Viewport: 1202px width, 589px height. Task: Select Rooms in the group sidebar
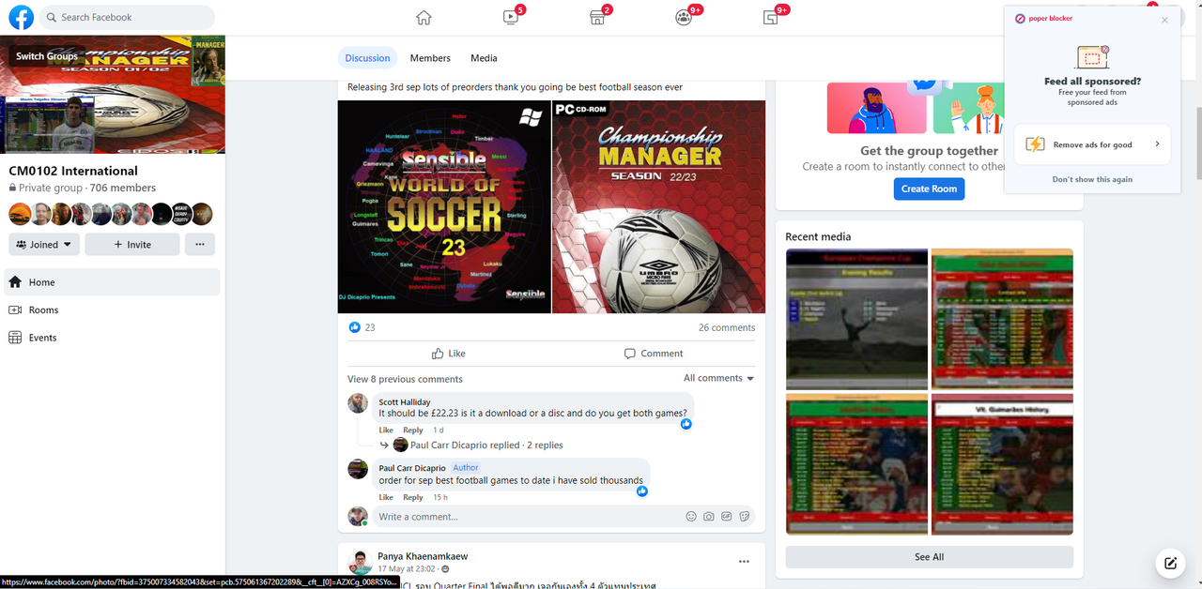[x=113, y=310]
